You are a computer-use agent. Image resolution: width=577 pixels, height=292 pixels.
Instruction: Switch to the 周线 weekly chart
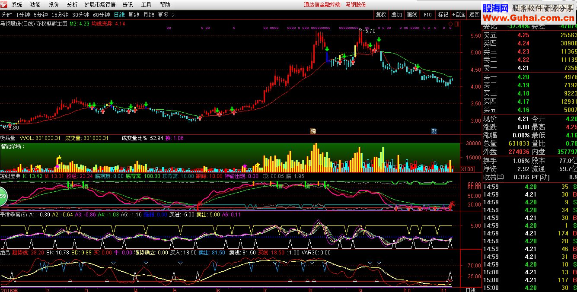[134, 15]
